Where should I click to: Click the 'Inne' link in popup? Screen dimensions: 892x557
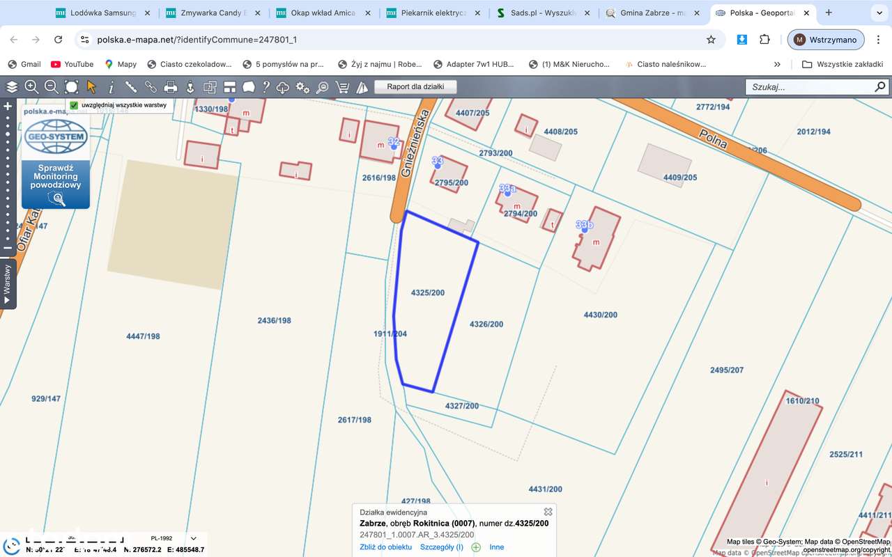click(496, 547)
